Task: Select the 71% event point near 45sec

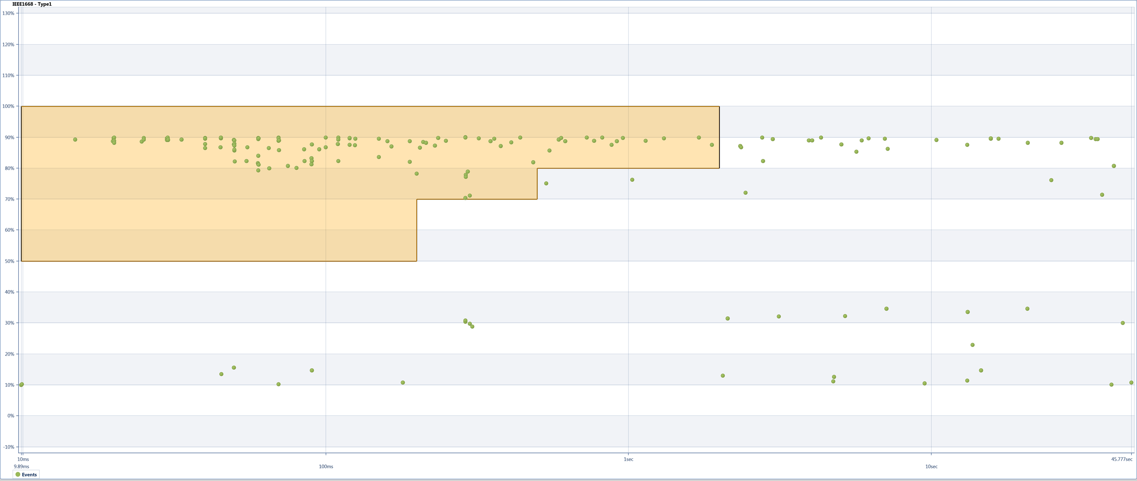Action: tap(1102, 194)
